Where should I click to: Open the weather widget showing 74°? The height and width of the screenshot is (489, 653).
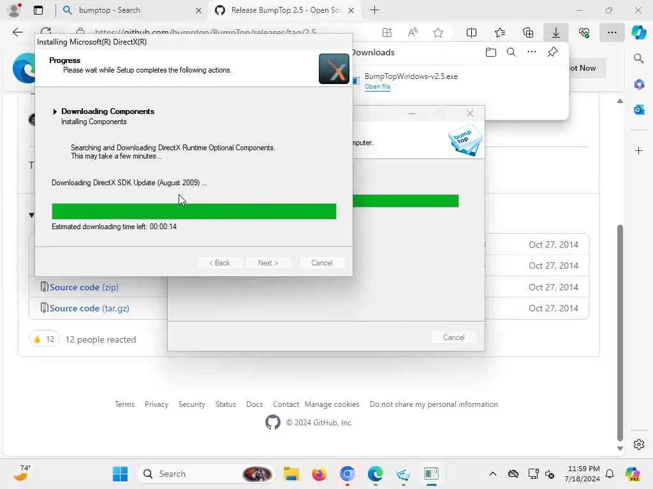tap(22, 473)
